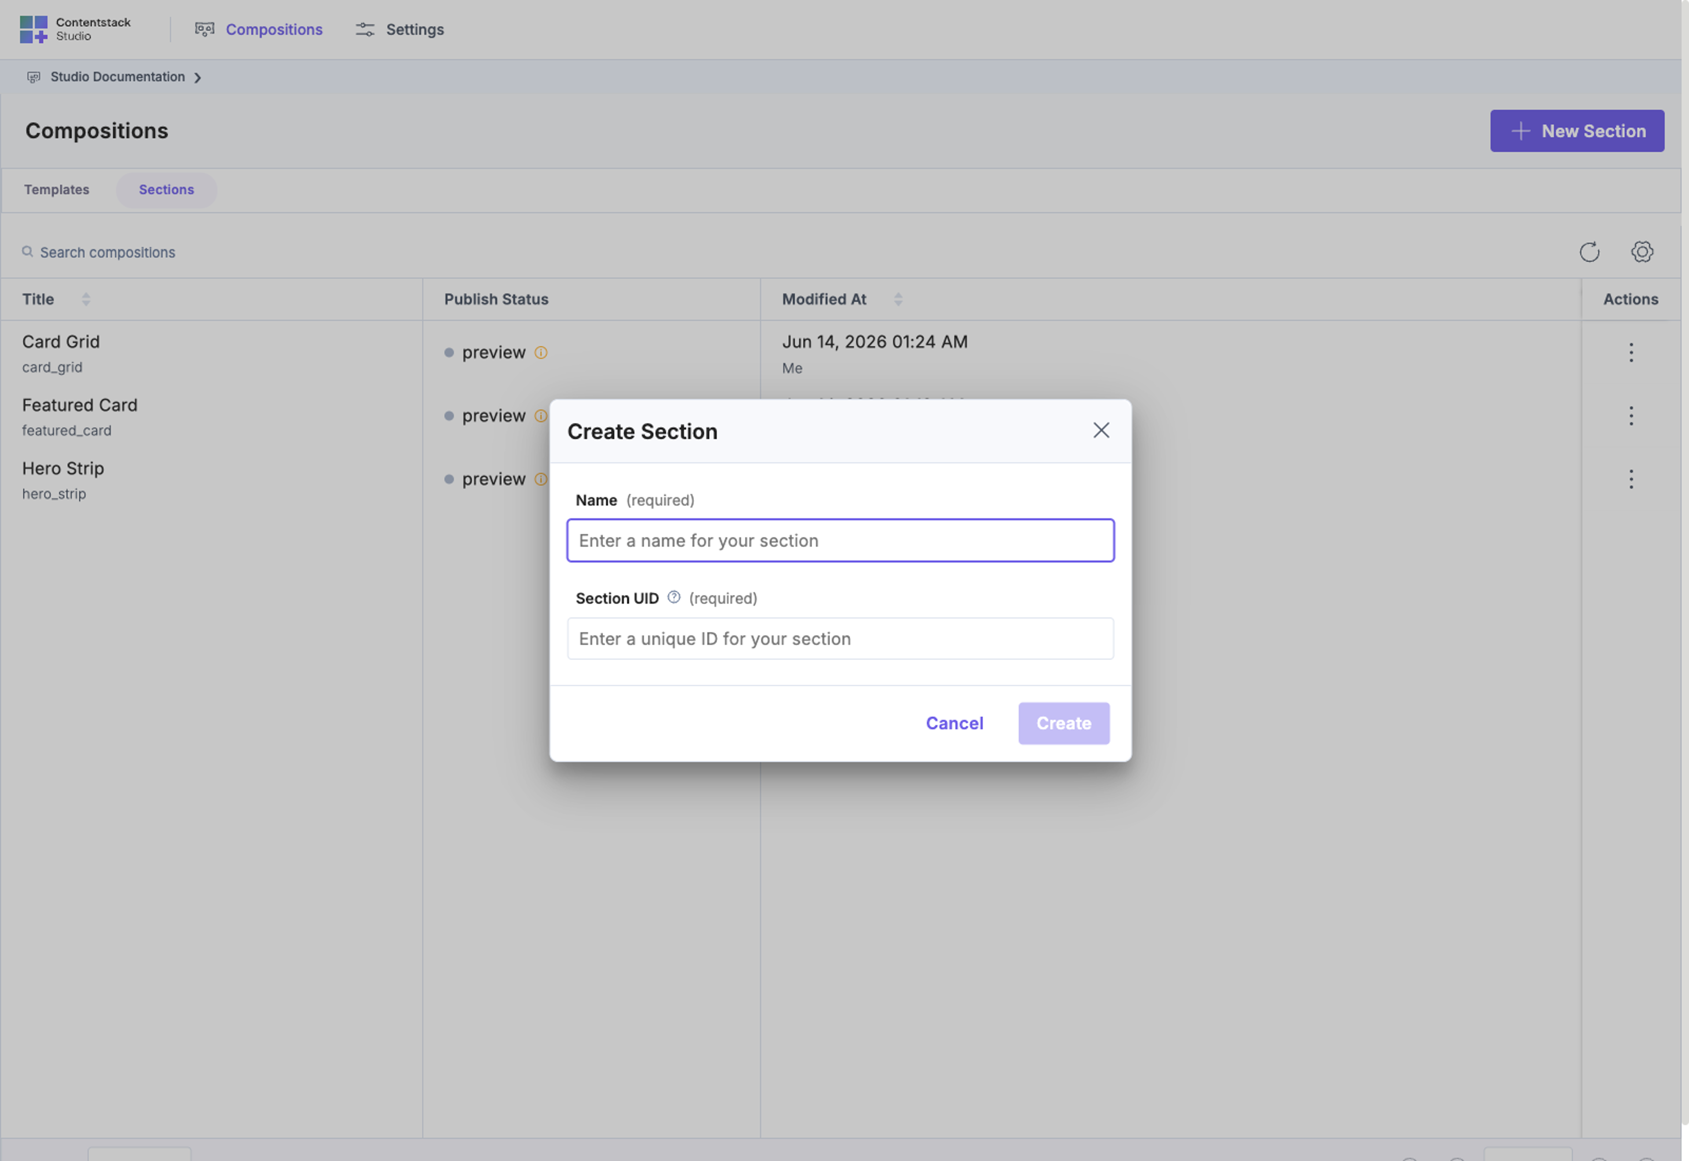The image size is (1689, 1161).
Task: Focus the Search compositions field
Action: coord(107,252)
